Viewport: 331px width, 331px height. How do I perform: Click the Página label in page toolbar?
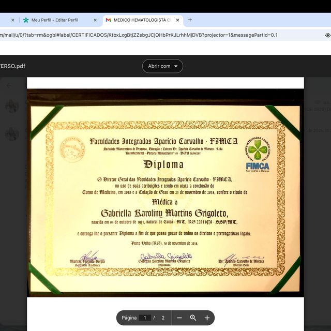(129, 318)
